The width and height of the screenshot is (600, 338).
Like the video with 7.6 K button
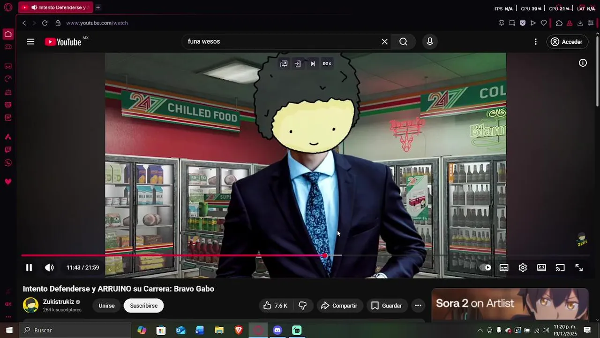click(275, 306)
